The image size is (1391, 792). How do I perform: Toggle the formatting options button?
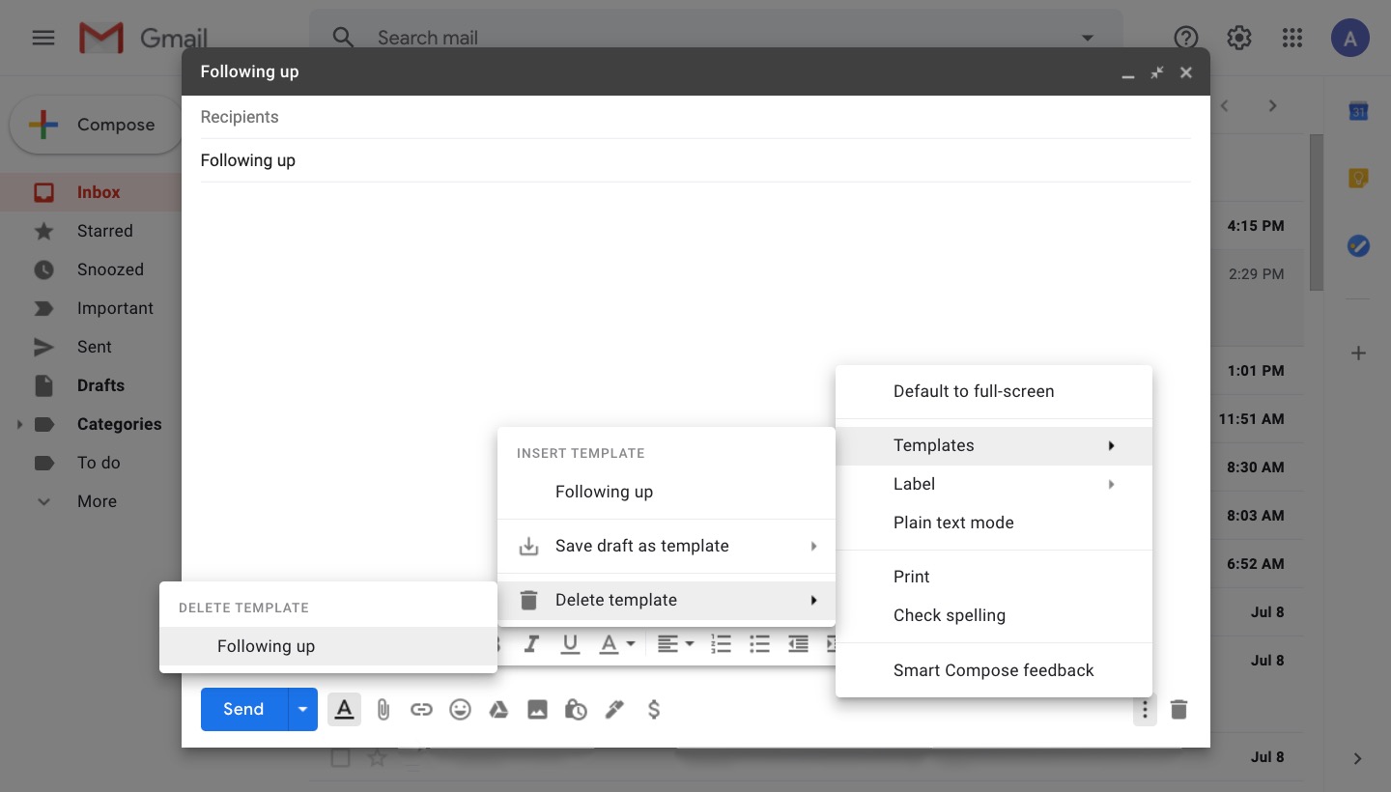pos(344,710)
